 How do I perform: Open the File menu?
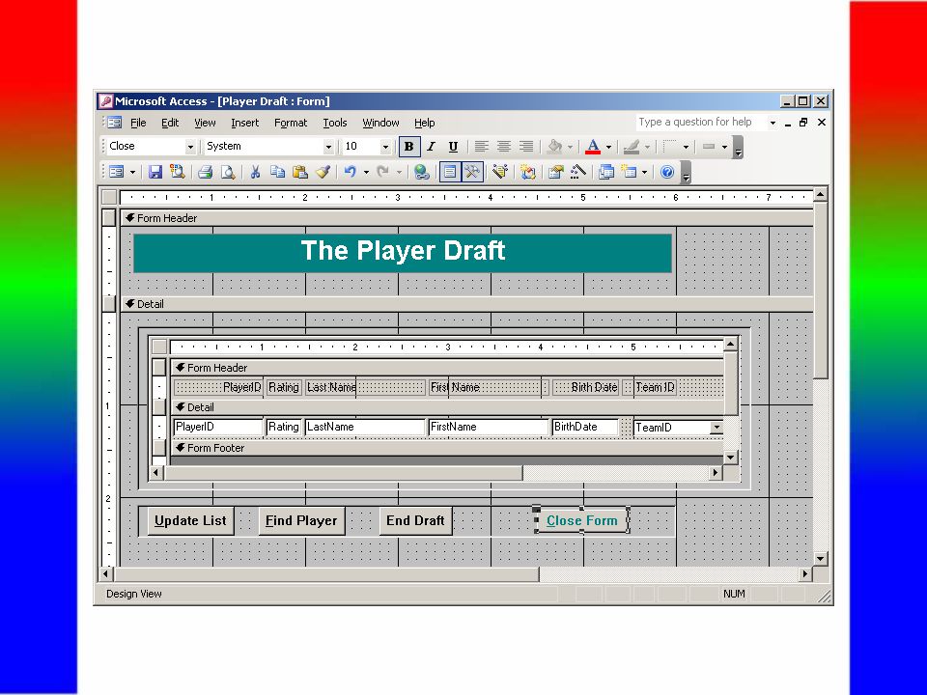[x=138, y=123]
